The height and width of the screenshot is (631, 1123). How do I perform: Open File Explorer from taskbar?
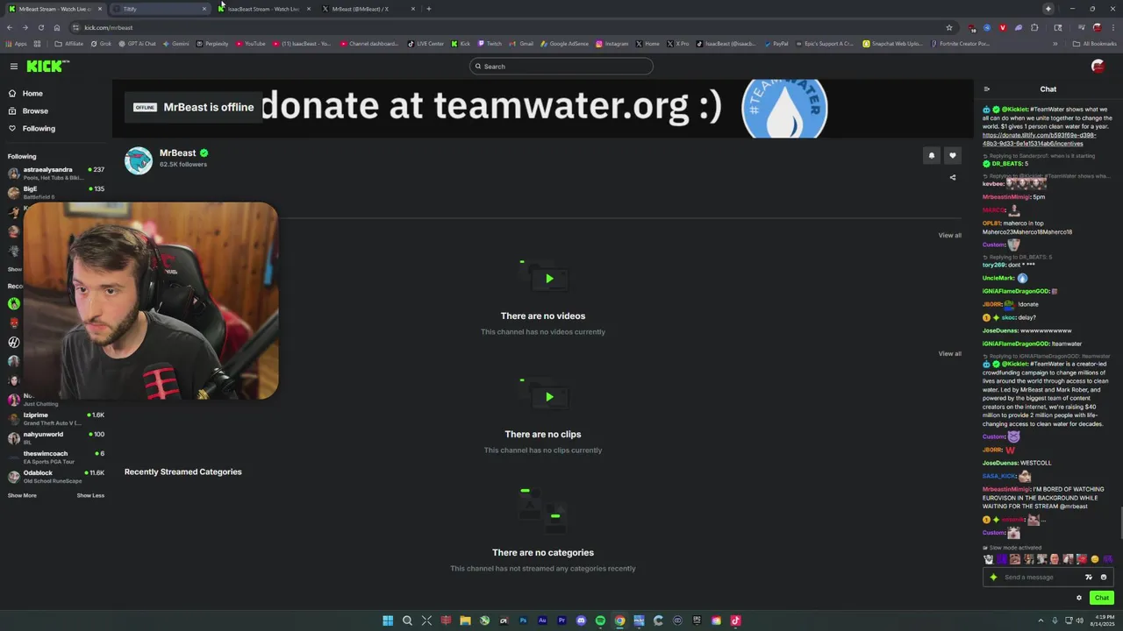(x=465, y=620)
